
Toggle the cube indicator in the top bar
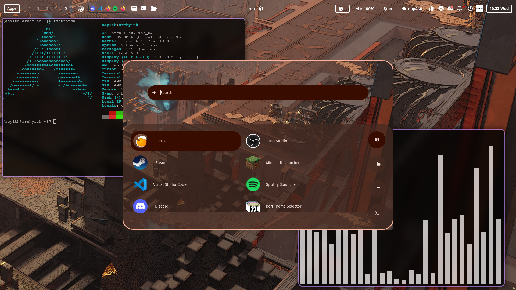click(342, 9)
